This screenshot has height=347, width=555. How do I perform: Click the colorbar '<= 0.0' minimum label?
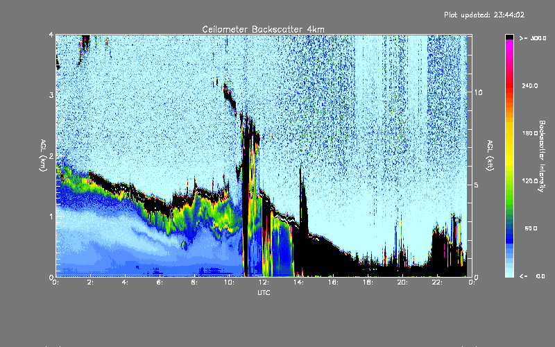532,276
